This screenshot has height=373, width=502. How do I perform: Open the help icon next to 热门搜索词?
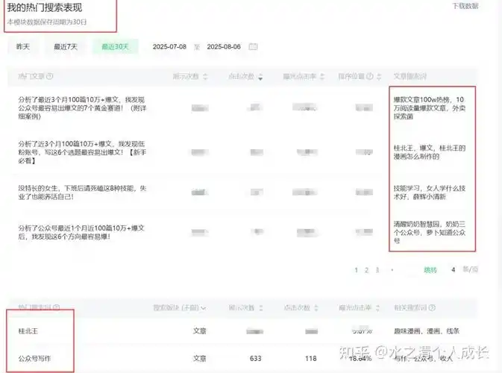tap(57, 307)
